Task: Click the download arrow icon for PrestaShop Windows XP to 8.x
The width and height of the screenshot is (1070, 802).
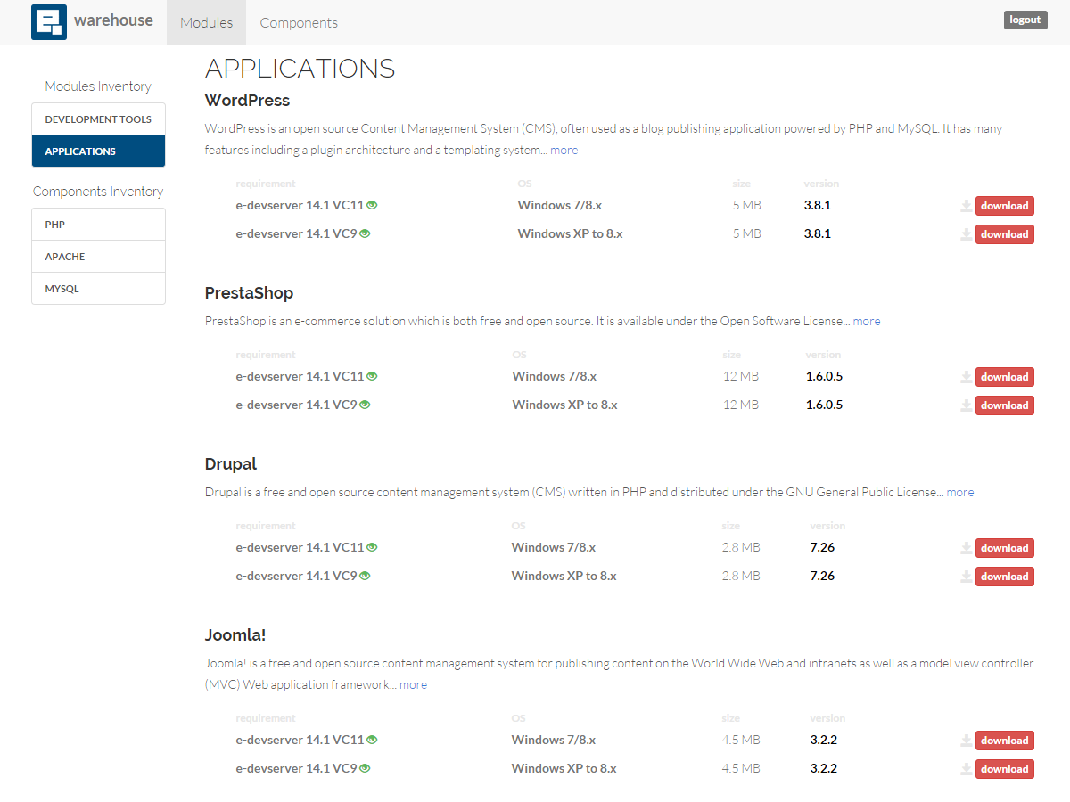Action: pyautogui.click(x=966, y=405)
